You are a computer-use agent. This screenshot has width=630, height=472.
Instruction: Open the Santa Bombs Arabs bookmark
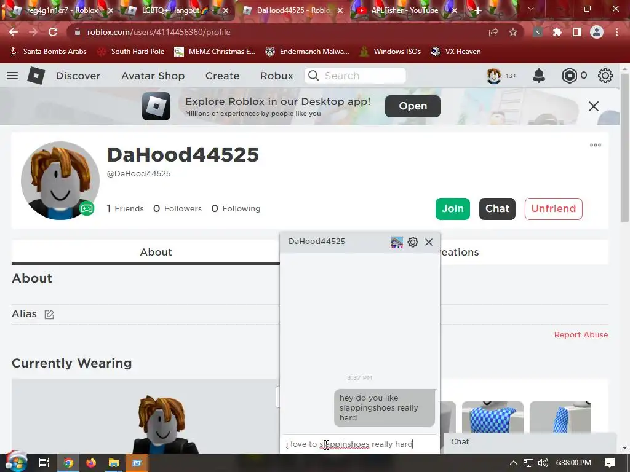[48, 52]
